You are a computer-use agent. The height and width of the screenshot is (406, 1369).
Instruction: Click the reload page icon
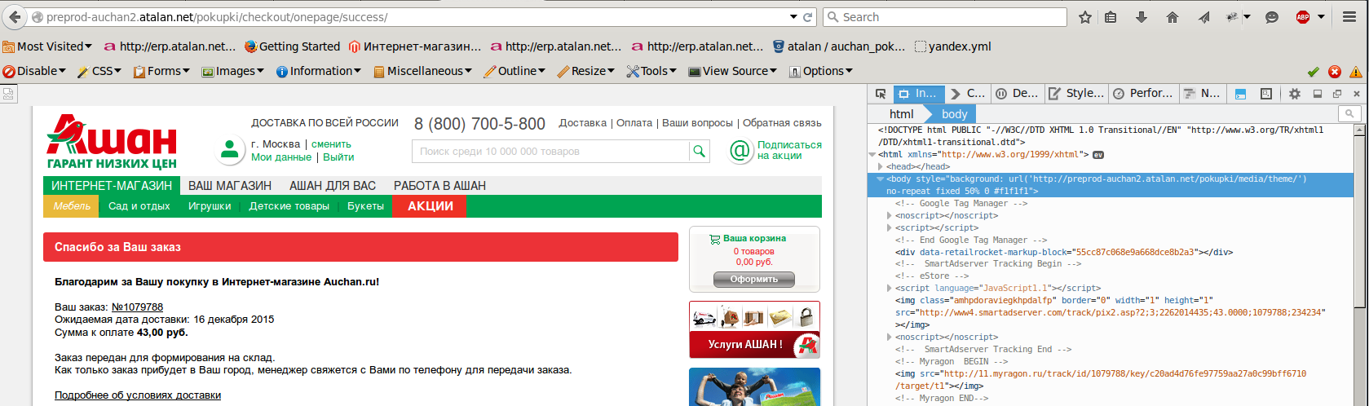pos(808,17)
